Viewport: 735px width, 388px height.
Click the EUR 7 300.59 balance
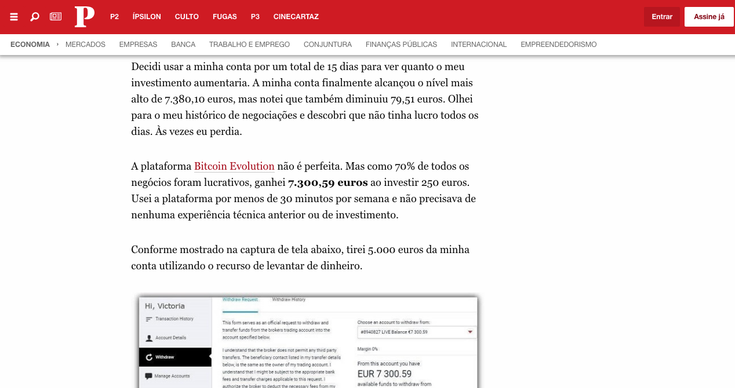384,374
